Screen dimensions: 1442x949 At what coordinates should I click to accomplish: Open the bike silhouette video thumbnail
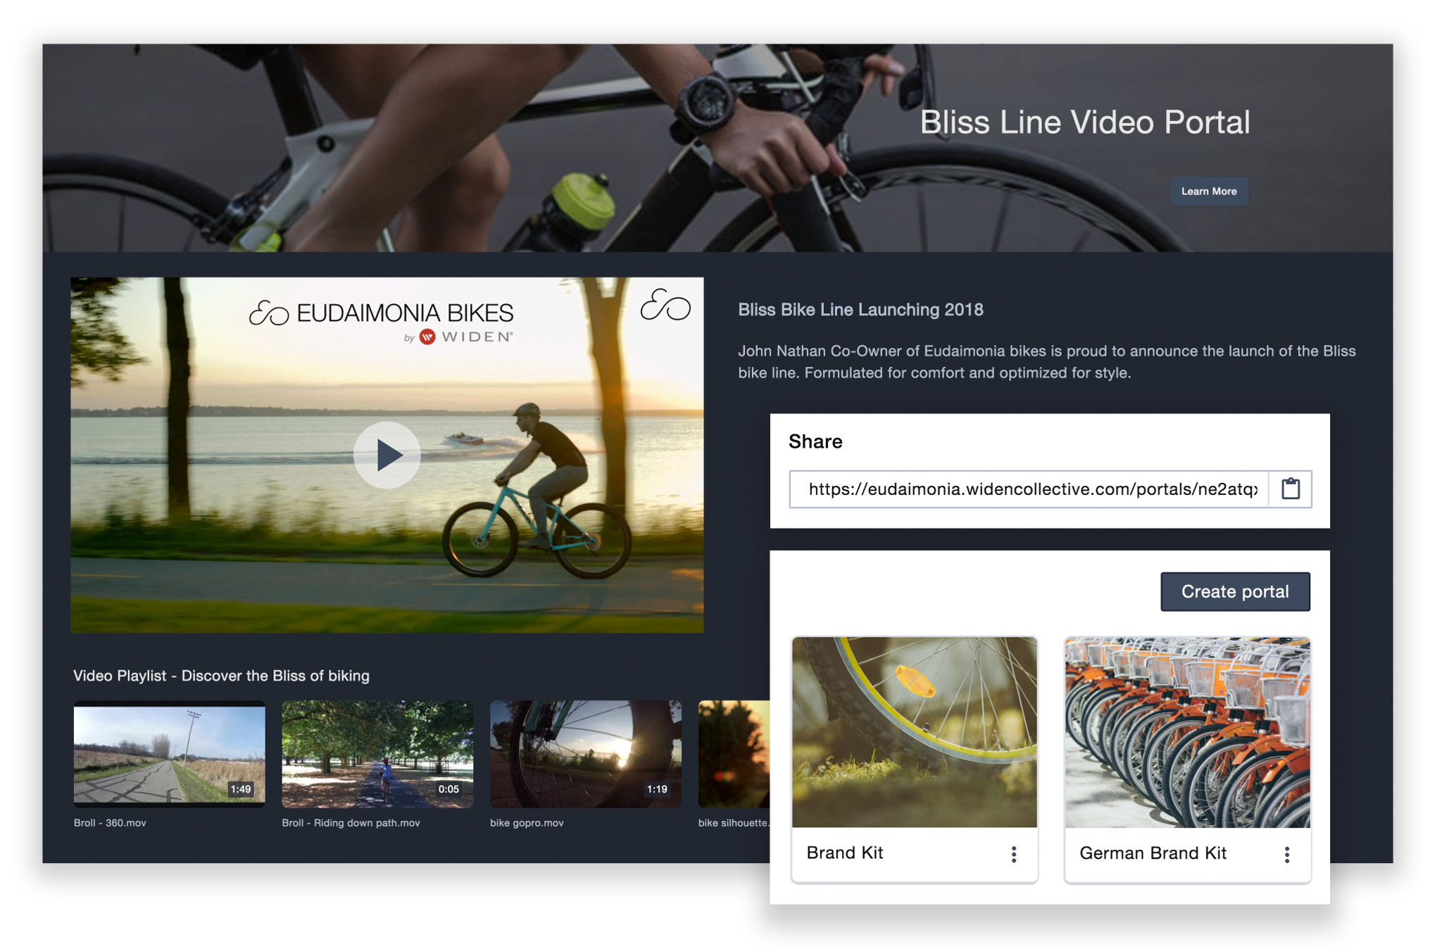pos(733,753)
